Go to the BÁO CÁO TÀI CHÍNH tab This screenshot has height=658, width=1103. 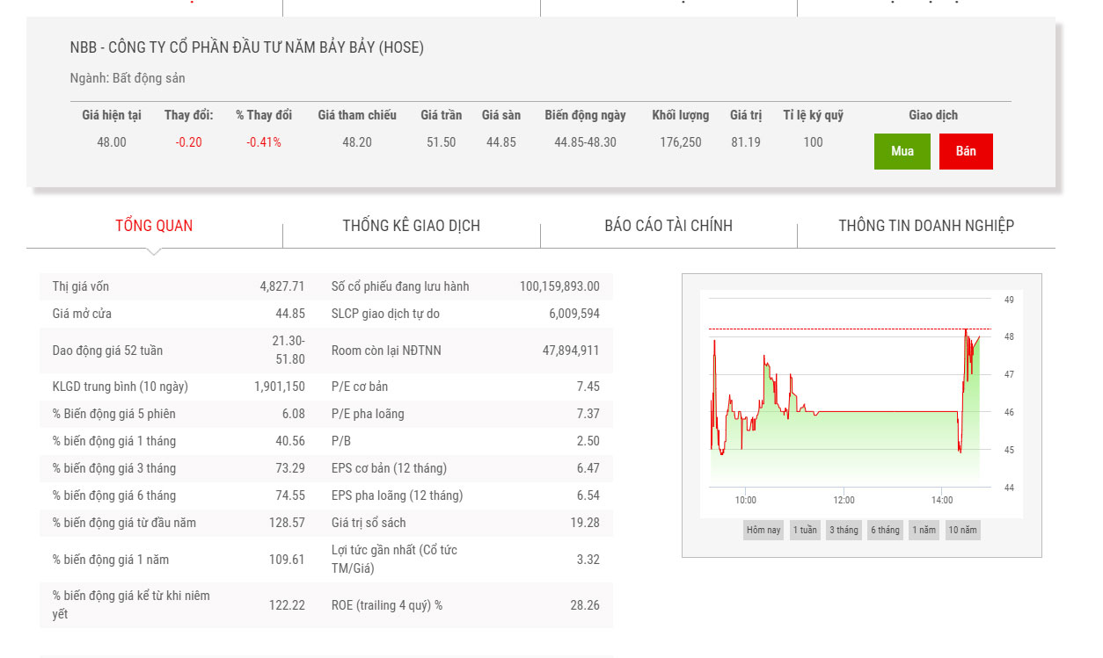pos(668,226)
